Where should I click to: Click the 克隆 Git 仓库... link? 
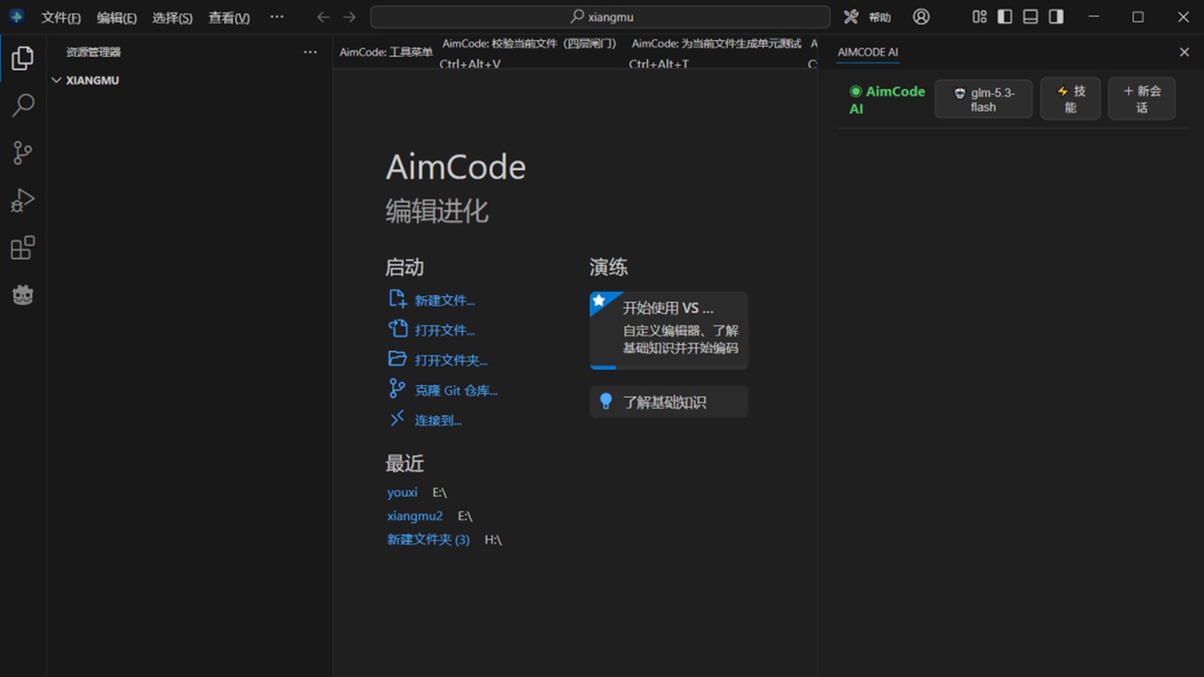click(456, 391)
